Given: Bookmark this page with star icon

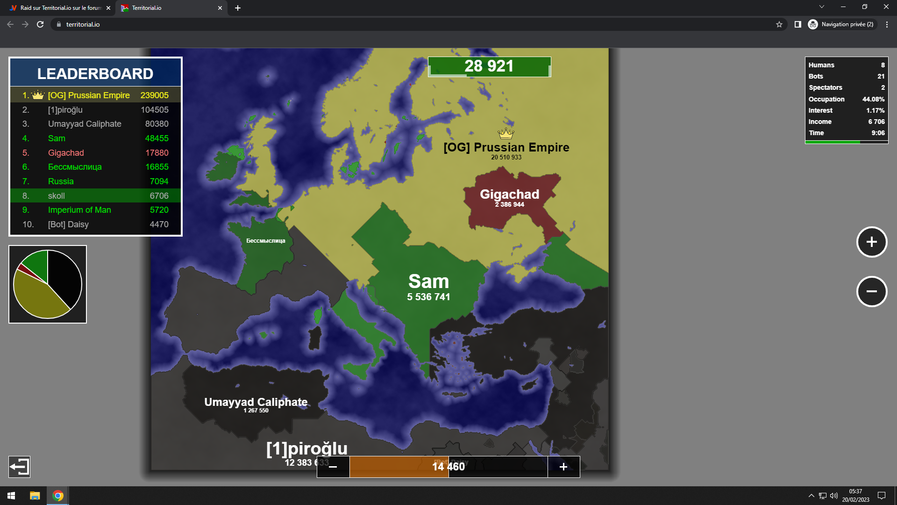Looking at the screenshot, I should click(x=779, y=24).
